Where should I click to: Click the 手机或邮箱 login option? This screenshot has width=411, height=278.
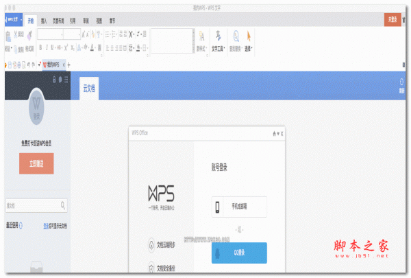point(239,207)
